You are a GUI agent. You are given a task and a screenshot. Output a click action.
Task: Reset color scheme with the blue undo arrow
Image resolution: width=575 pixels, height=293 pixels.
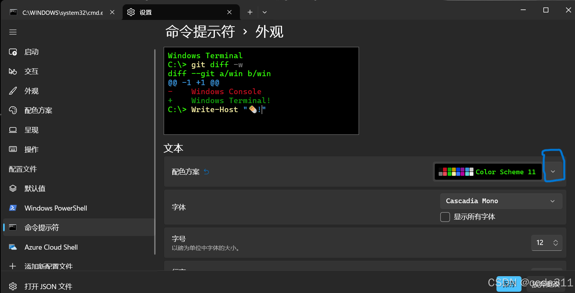coord(206,172)
